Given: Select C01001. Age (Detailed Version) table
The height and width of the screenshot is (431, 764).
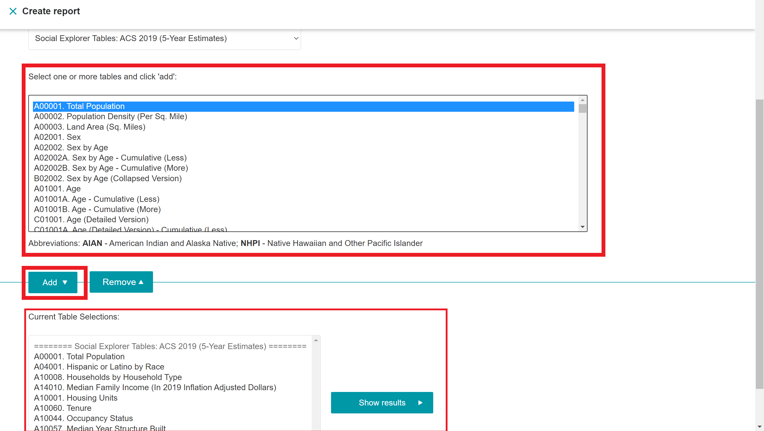Looking at the screenshot, I should pyautogui.click(x=91, y=219).
